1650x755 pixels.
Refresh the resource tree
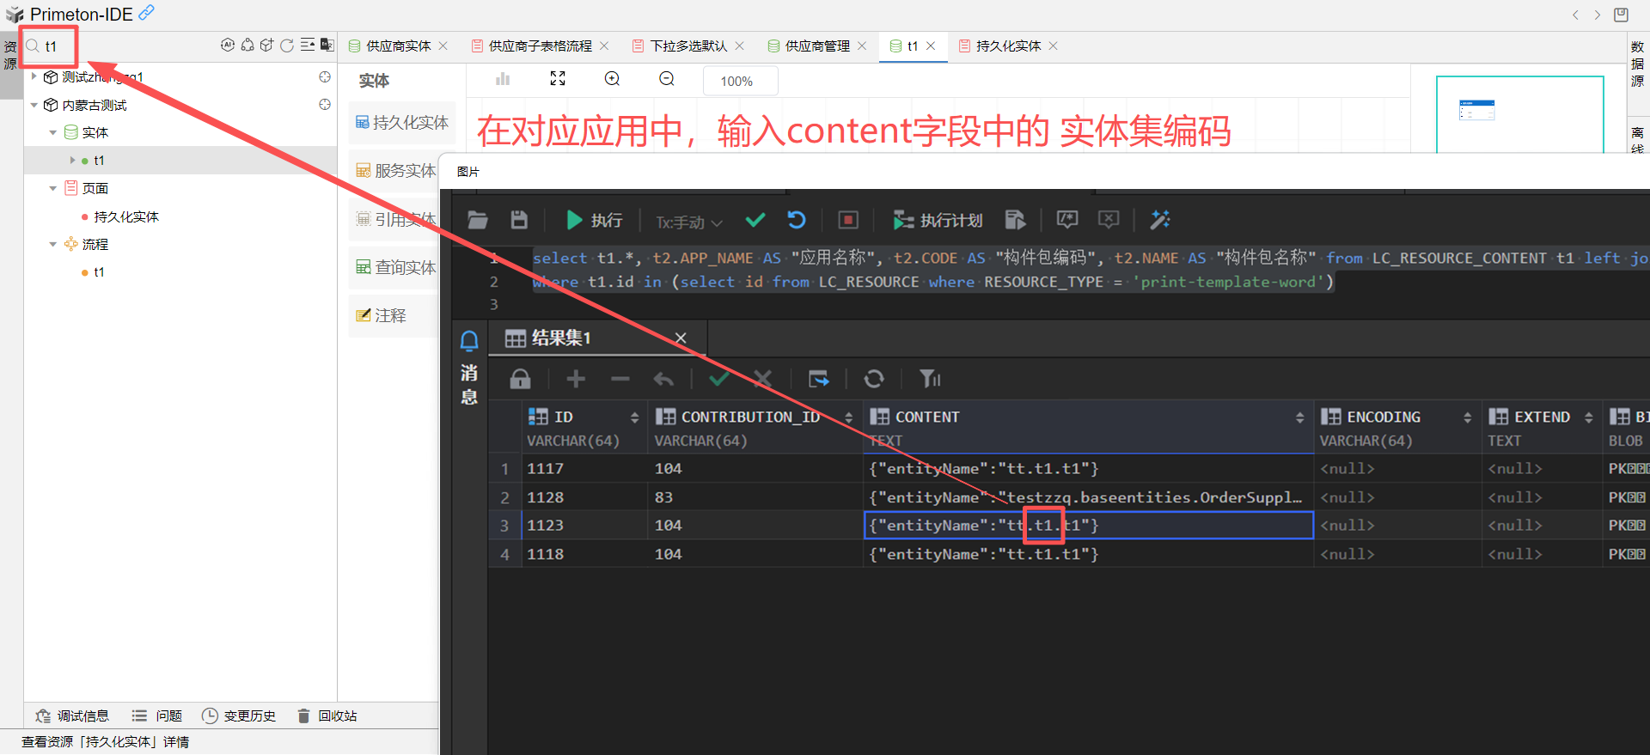[287, 45]
